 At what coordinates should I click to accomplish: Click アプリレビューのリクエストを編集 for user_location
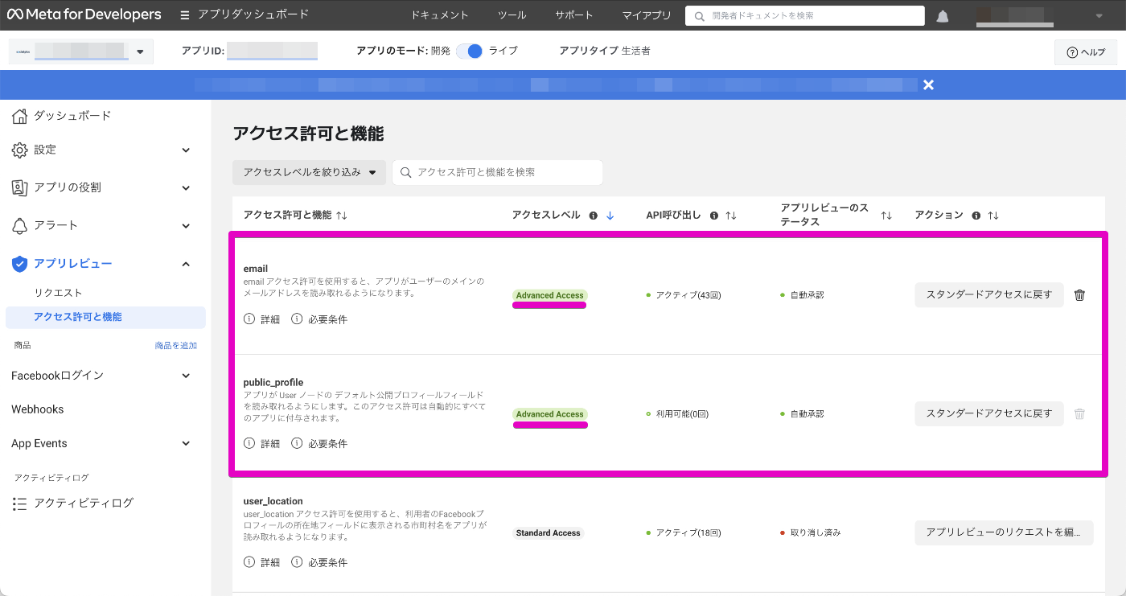click(x=1004, y=532)
